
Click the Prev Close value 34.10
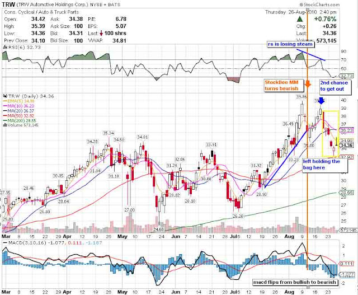point(38,40)
